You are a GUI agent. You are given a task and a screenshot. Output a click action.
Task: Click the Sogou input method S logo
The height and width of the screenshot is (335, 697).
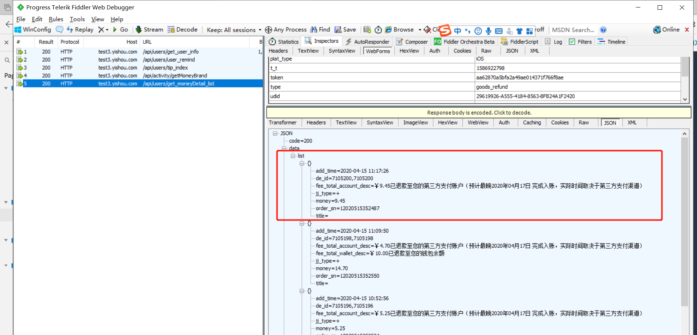tap(445, 30)
